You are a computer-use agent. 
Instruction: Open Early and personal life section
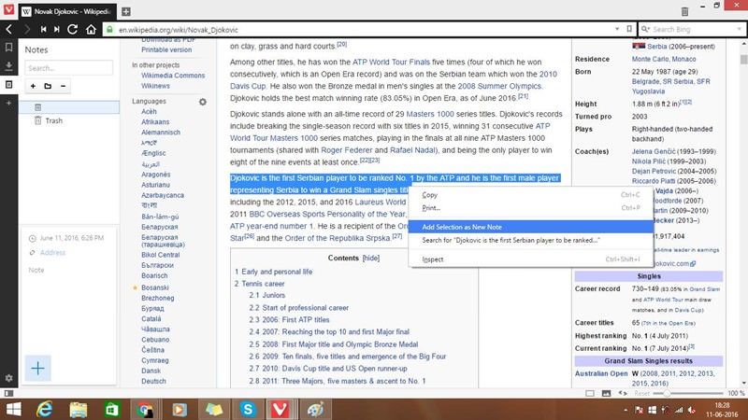coord(277,272)
